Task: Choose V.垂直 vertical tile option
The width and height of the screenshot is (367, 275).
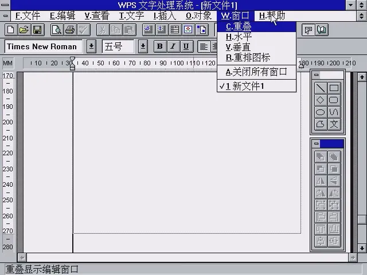Action: click(256, 47)
